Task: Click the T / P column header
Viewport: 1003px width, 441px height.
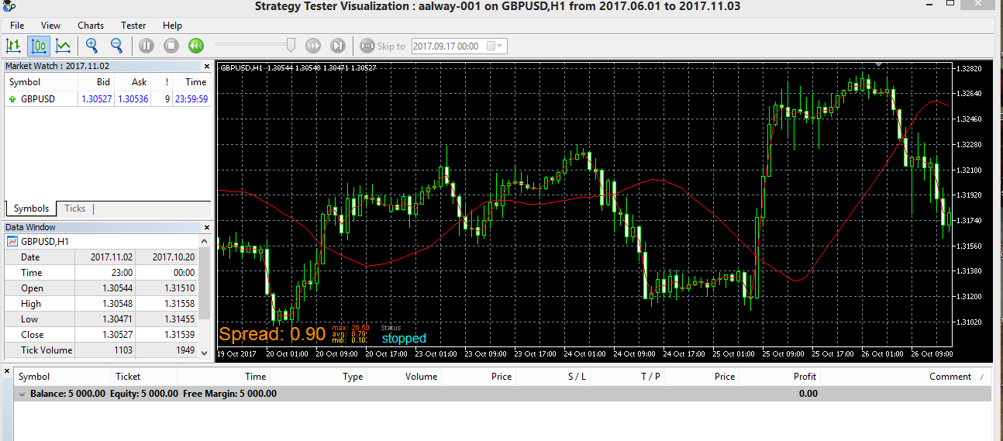Action: point(650,377)
